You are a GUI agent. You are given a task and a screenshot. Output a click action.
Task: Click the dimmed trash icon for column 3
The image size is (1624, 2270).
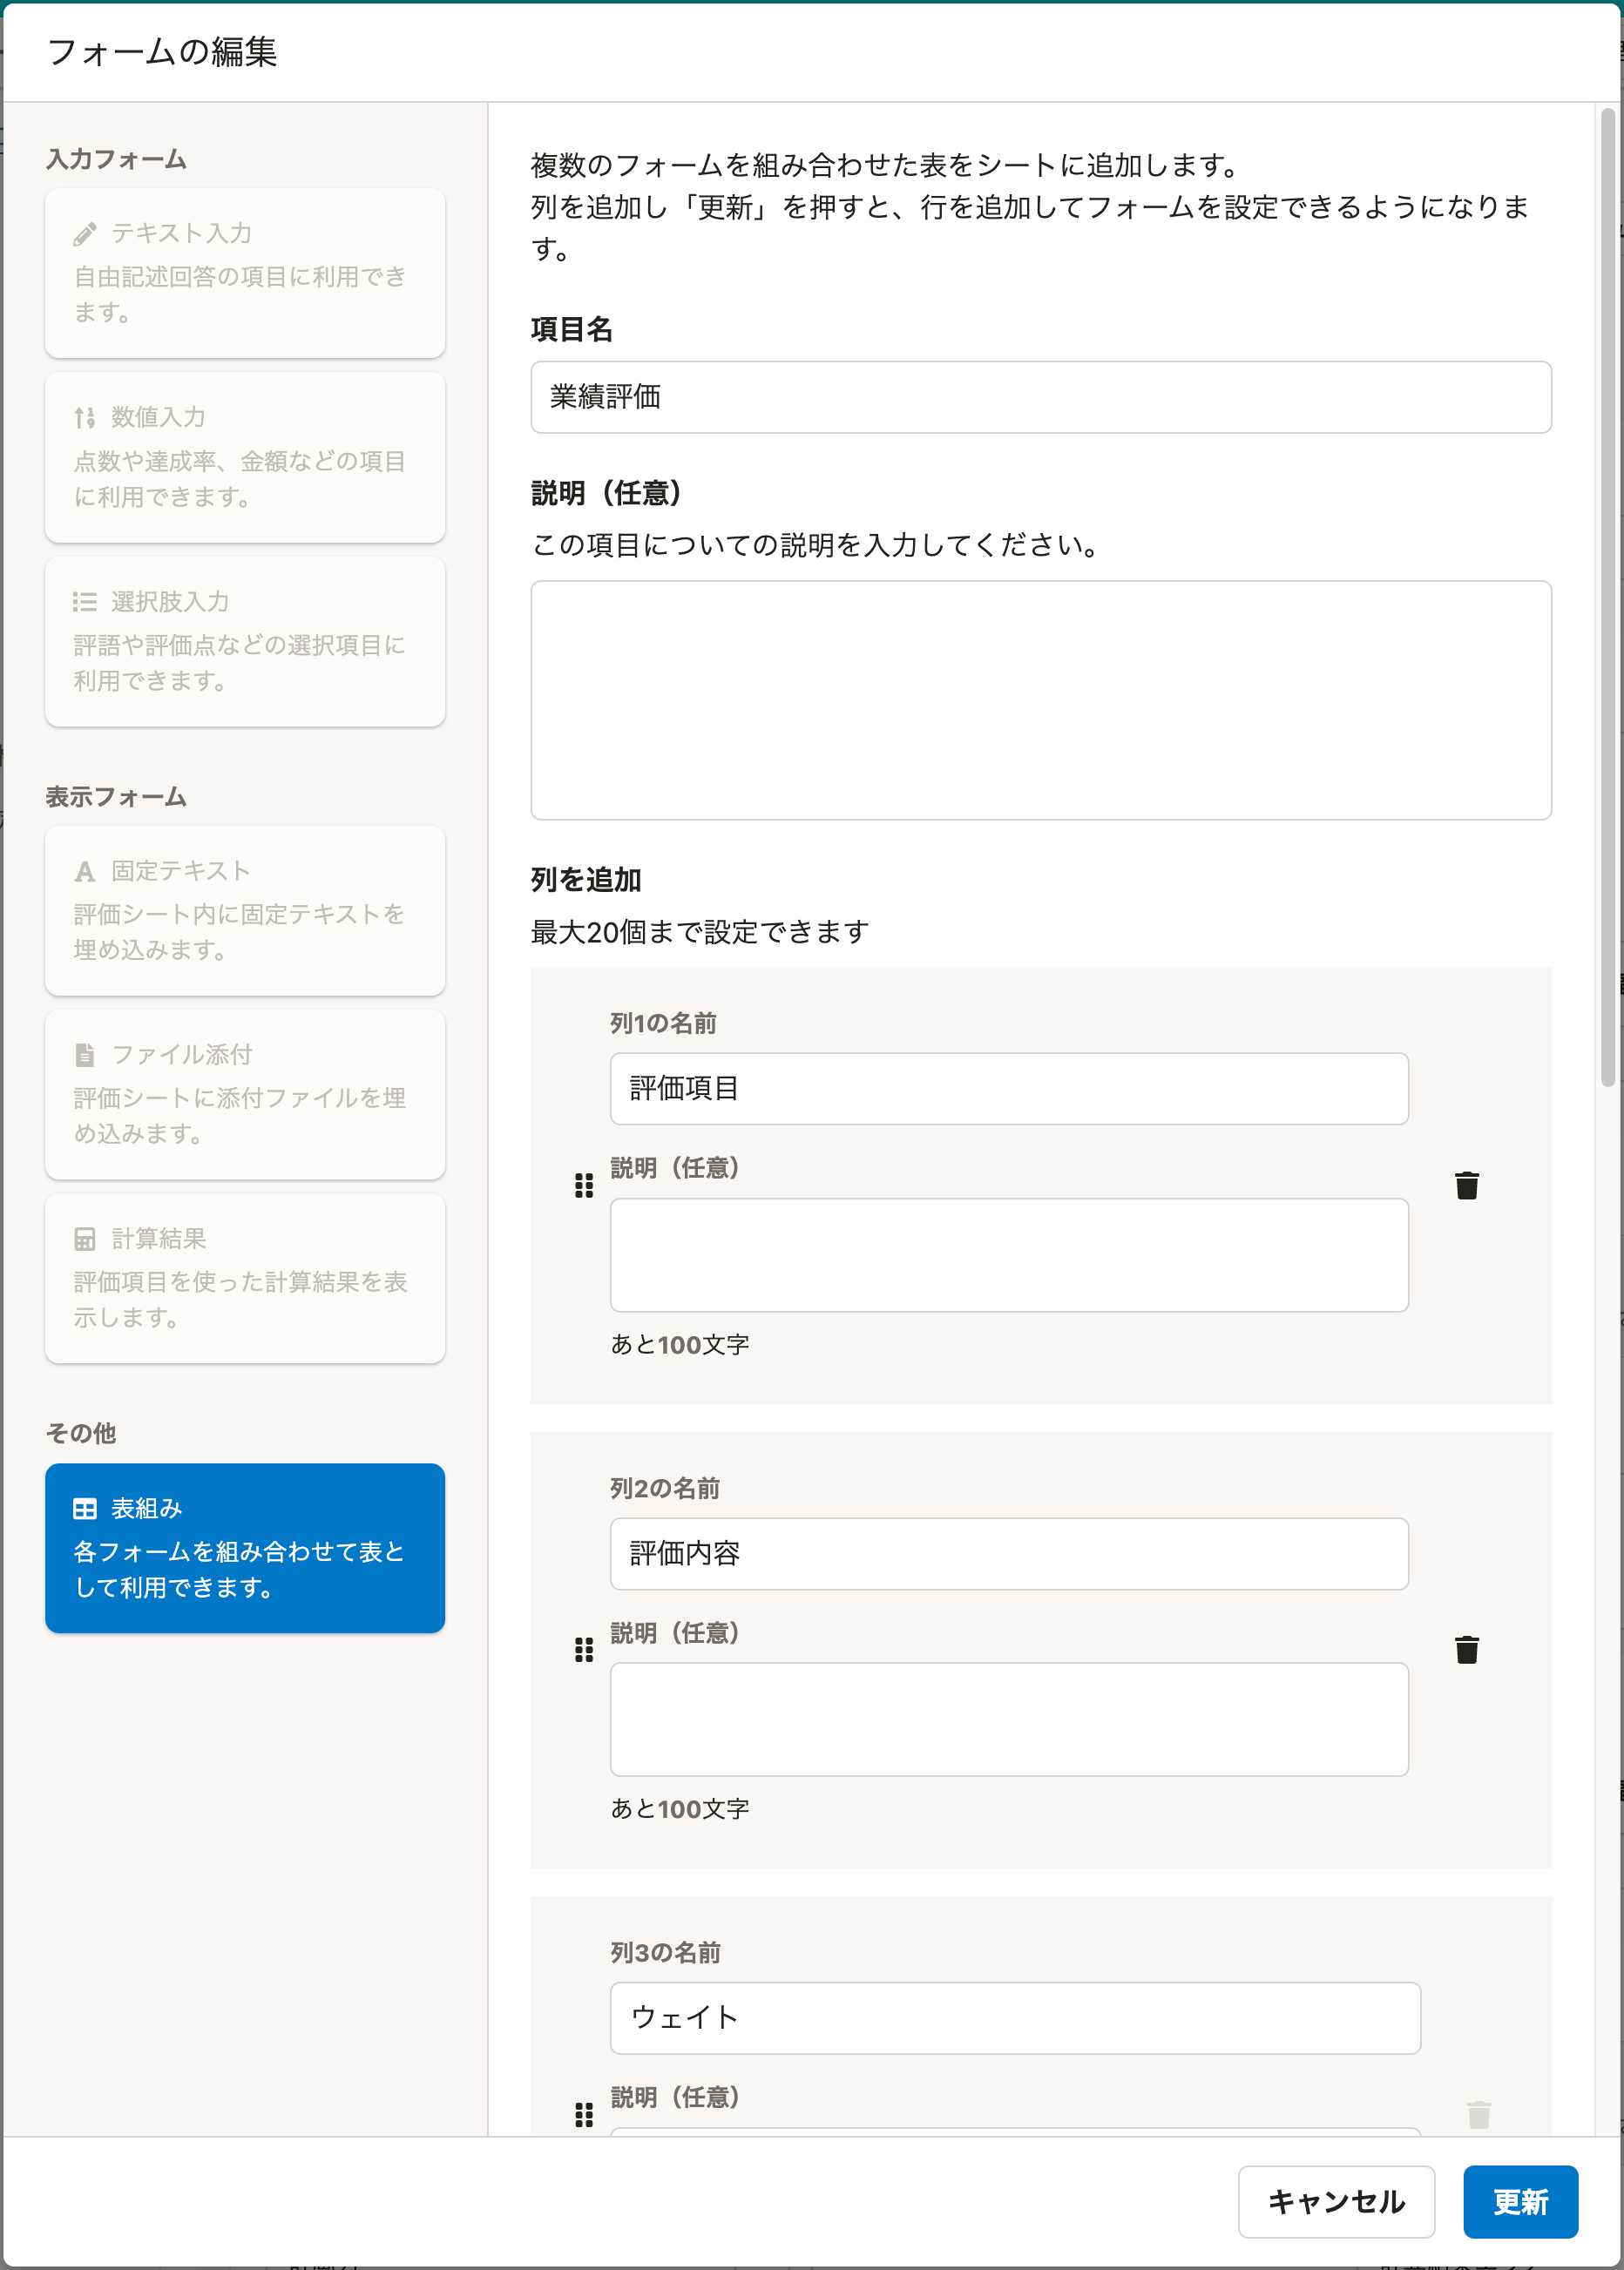click(x=1478, y=2114)
